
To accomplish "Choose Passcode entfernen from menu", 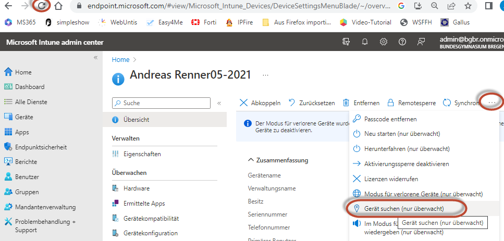I will (390, 118).
